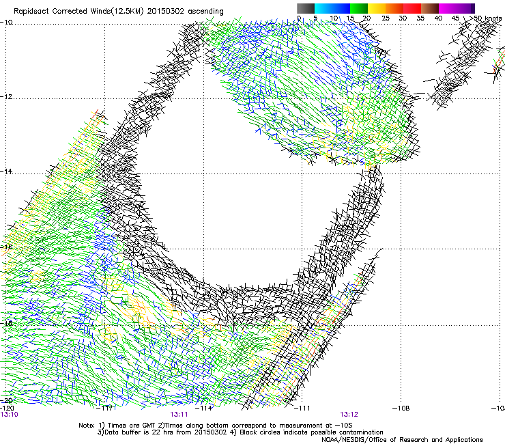
Task: Click the '20150302 ascending' text in the title
Action: (185, 12)
